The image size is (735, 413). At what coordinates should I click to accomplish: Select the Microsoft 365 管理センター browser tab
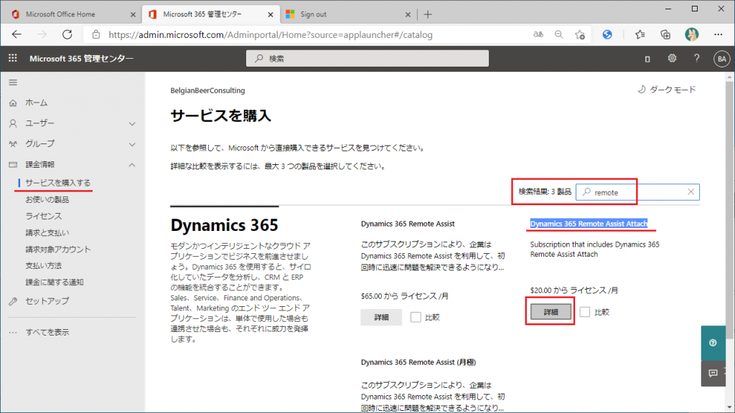click(211, 14)
